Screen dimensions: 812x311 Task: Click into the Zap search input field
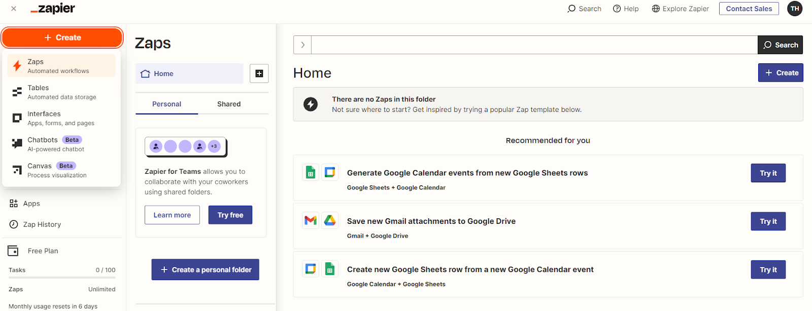534,45
